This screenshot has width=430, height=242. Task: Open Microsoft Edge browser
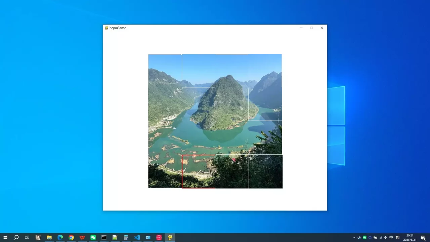tap(60, 238)
